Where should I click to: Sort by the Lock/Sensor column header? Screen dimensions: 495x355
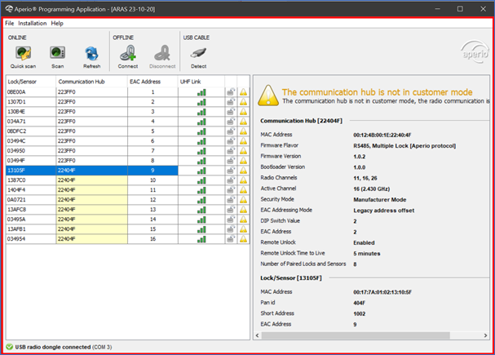coord(31,82)
